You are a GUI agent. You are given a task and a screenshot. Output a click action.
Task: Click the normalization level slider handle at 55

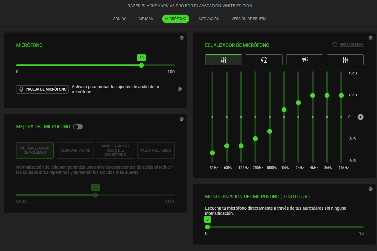[x=95, y=195]
